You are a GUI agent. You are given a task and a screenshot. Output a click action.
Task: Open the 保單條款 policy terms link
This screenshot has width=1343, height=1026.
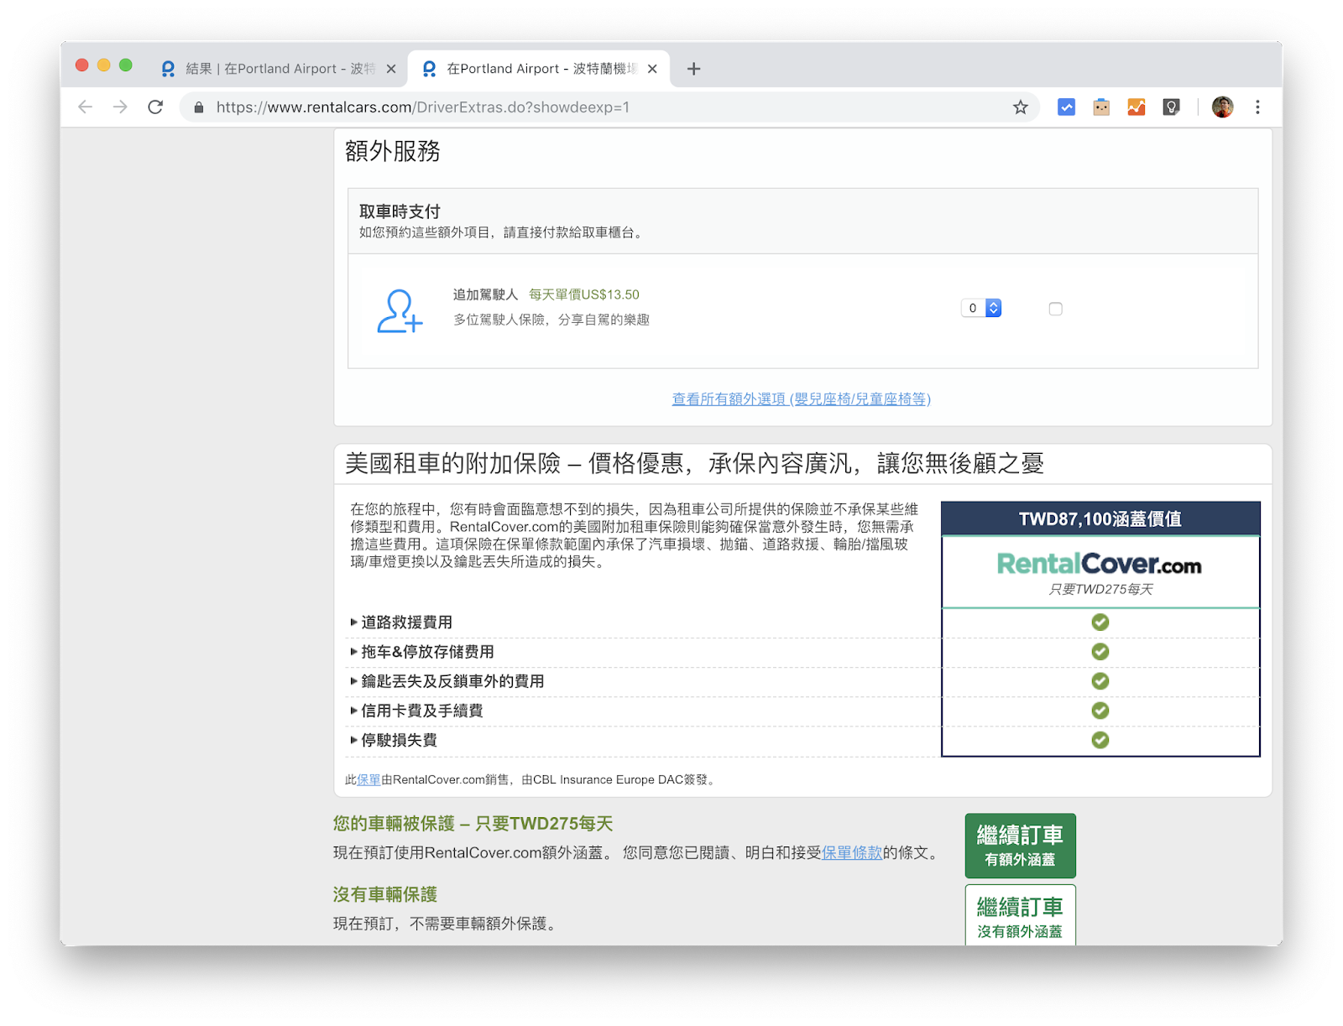click(x=851, y=852)
